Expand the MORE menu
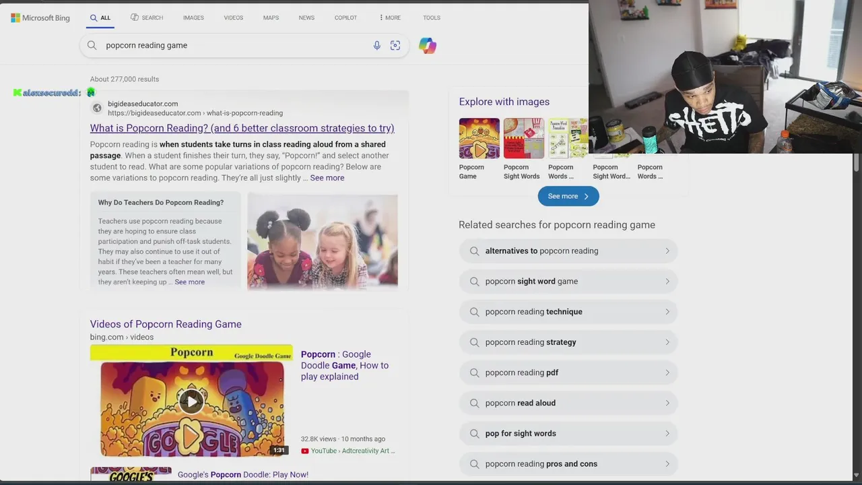862x485 pixels. (390, 18)
